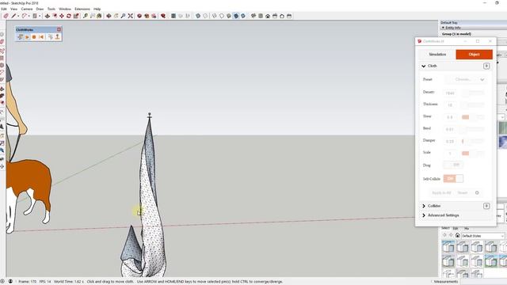Screen dimensions: 507x285
Task: Open the Help menu
Action: [x=97, y=9]
